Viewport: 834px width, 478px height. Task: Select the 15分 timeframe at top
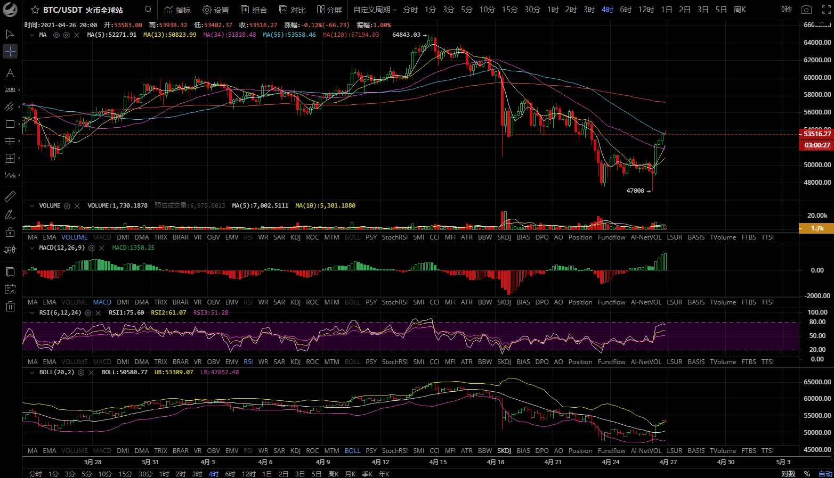(509, 10)
